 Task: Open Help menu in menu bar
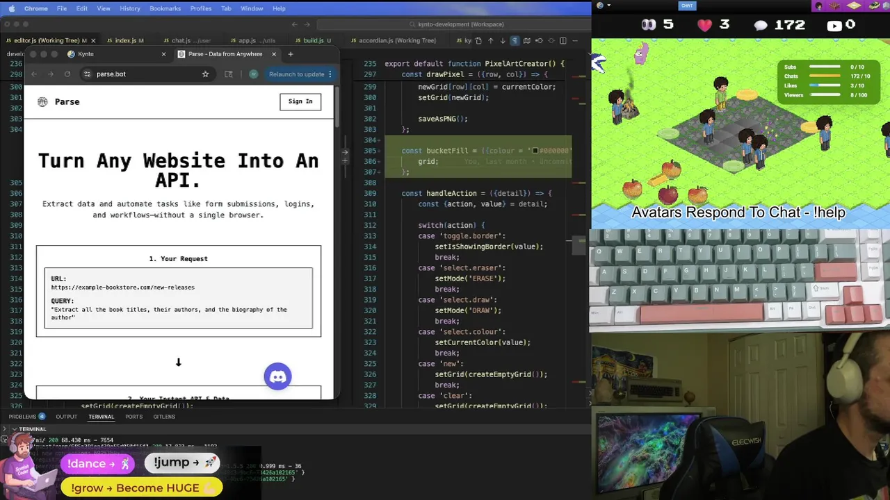(x=279, y=8)
